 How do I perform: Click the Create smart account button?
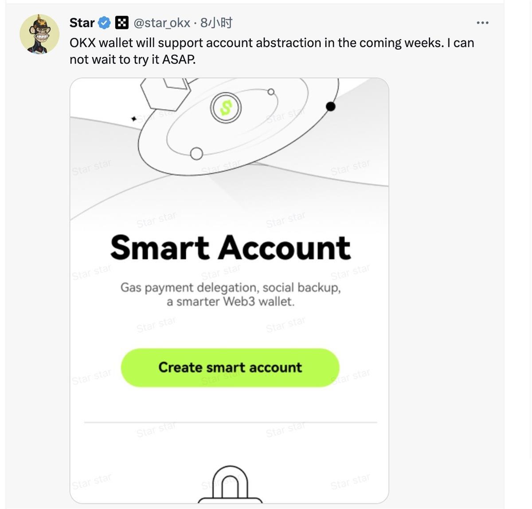230,367
